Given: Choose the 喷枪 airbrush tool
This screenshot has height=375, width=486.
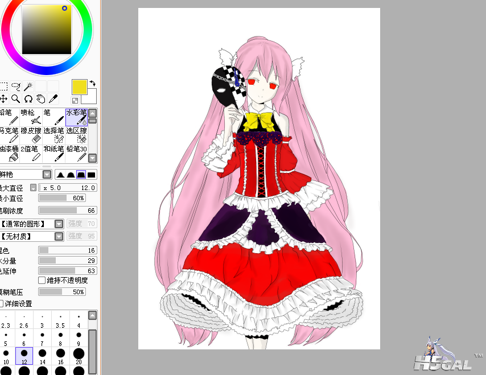Looking at the screenshot, I should click(31, 117).
